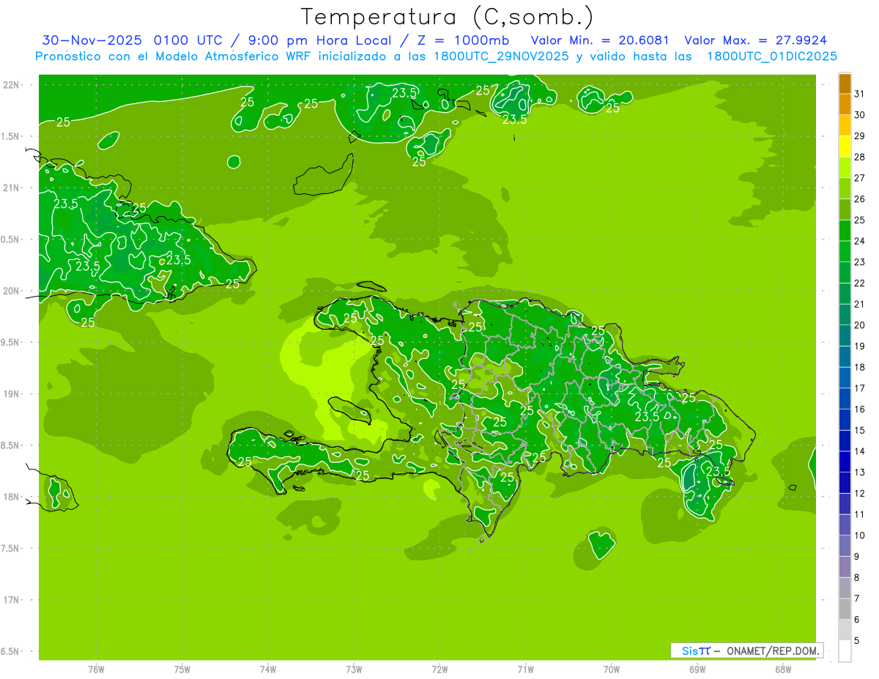
Task: Click the 76W longitude label
Action: point(96,669)
